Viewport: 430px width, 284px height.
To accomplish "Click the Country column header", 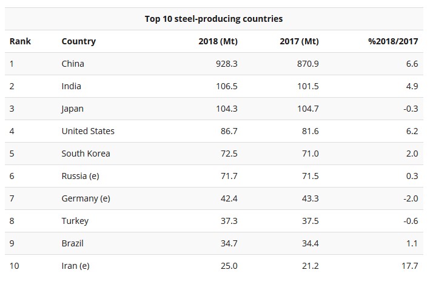I will pos(78,41).
